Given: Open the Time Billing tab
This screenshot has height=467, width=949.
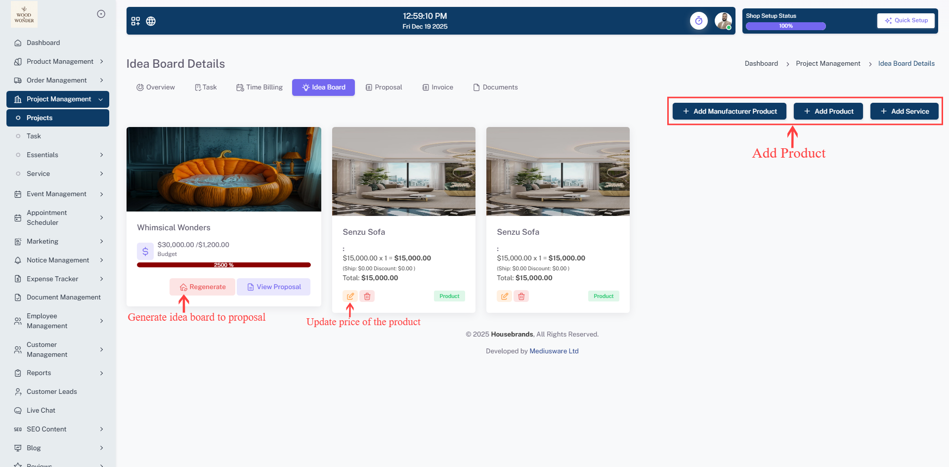Looking at the screenshot, I should 259,87.
